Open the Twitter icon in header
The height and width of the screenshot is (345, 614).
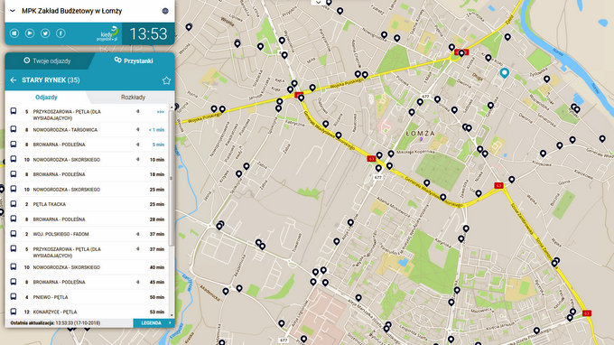point(45,33)
